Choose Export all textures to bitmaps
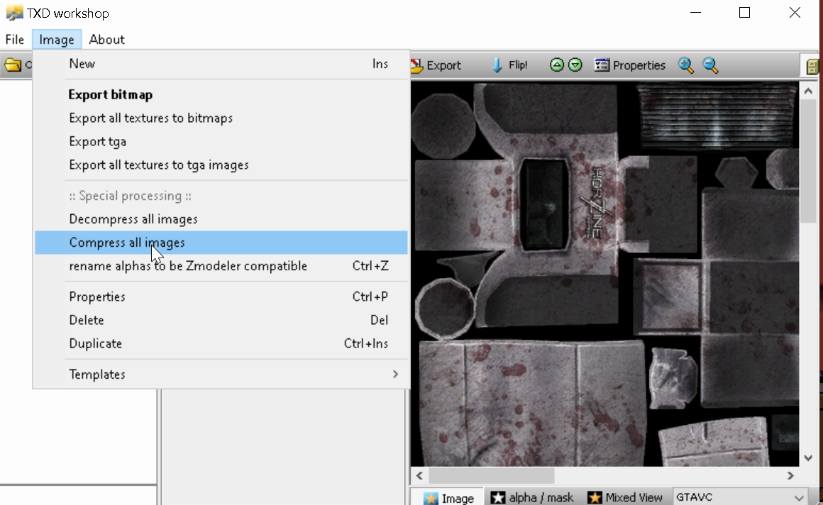This screenshot has height=505, width=823. (221, 118)
